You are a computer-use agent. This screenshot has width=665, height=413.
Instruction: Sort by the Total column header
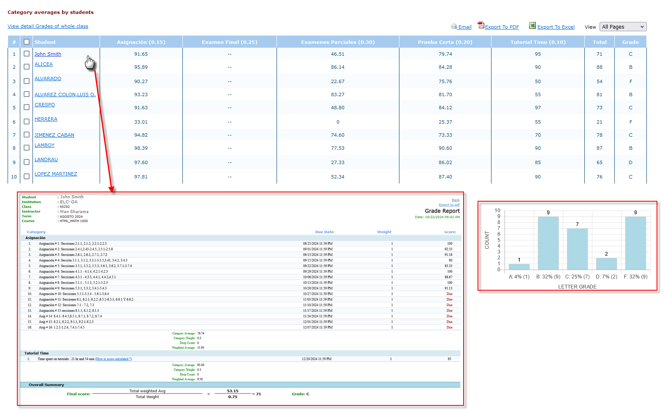(x=599, y=42)
